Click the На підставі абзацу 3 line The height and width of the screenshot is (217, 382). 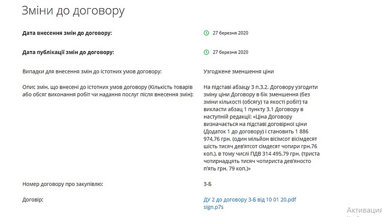(x=261, y=87)
